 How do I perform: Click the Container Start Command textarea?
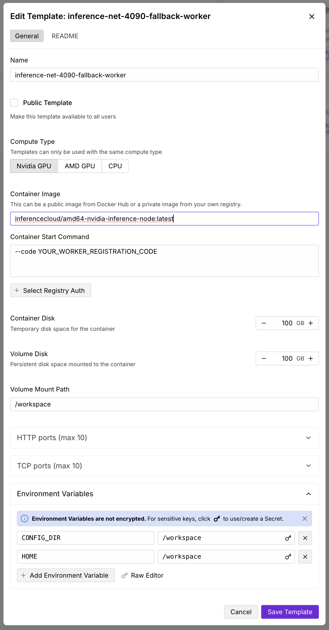pyautogui.click(x=164, y=261)
